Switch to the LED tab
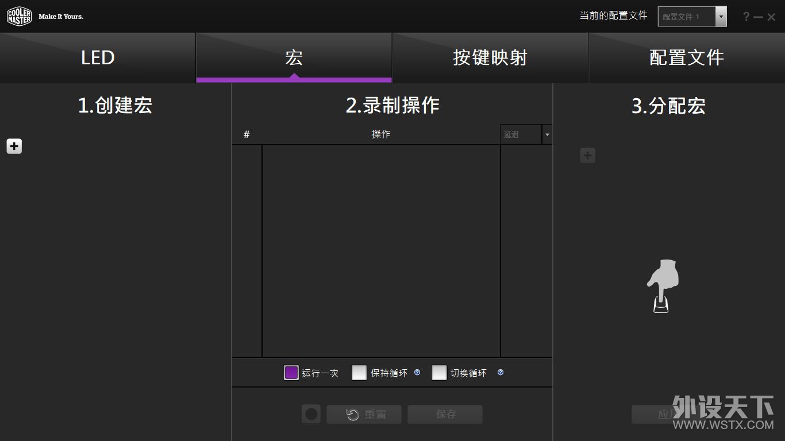The height and width of the screenshot is (441, 785). coord(98,58)
